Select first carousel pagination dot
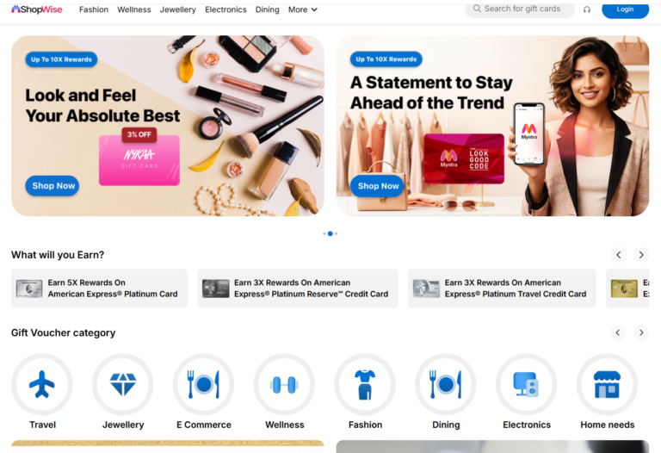 point(324,233)
